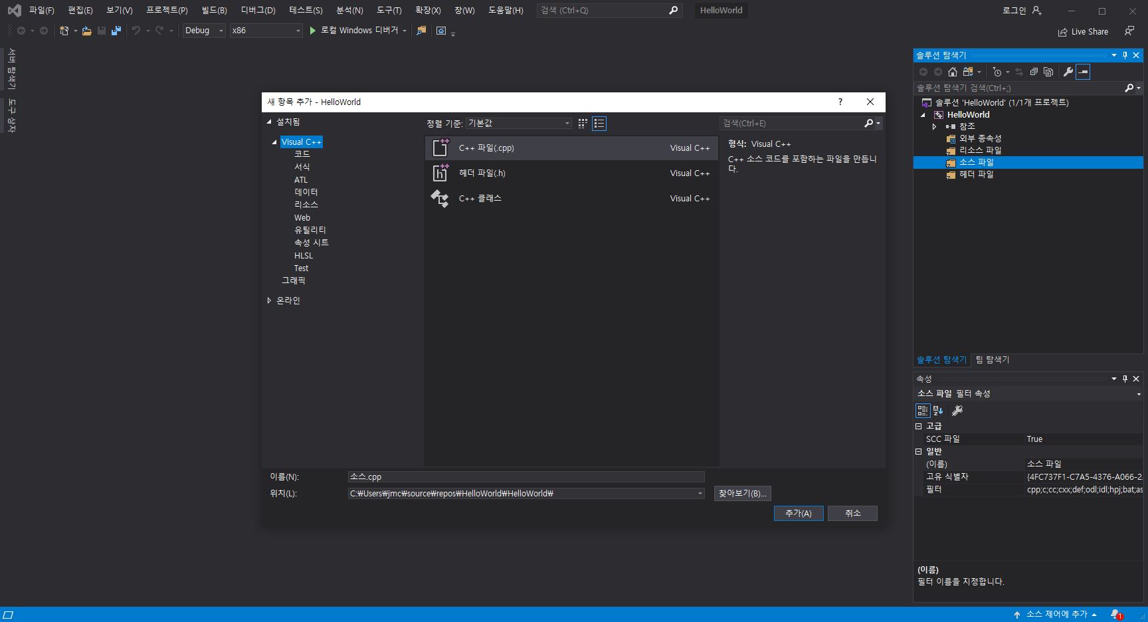Expand the Online category in dialog
This screenshot has height=622, width=1148.
(269, 301)
